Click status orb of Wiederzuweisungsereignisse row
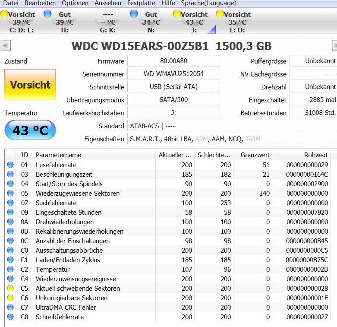 10,279
